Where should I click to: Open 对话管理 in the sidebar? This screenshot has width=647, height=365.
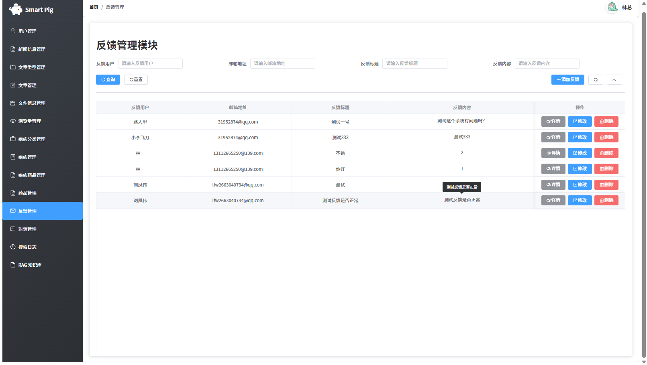pyautogui.click(x=43, y=229)
